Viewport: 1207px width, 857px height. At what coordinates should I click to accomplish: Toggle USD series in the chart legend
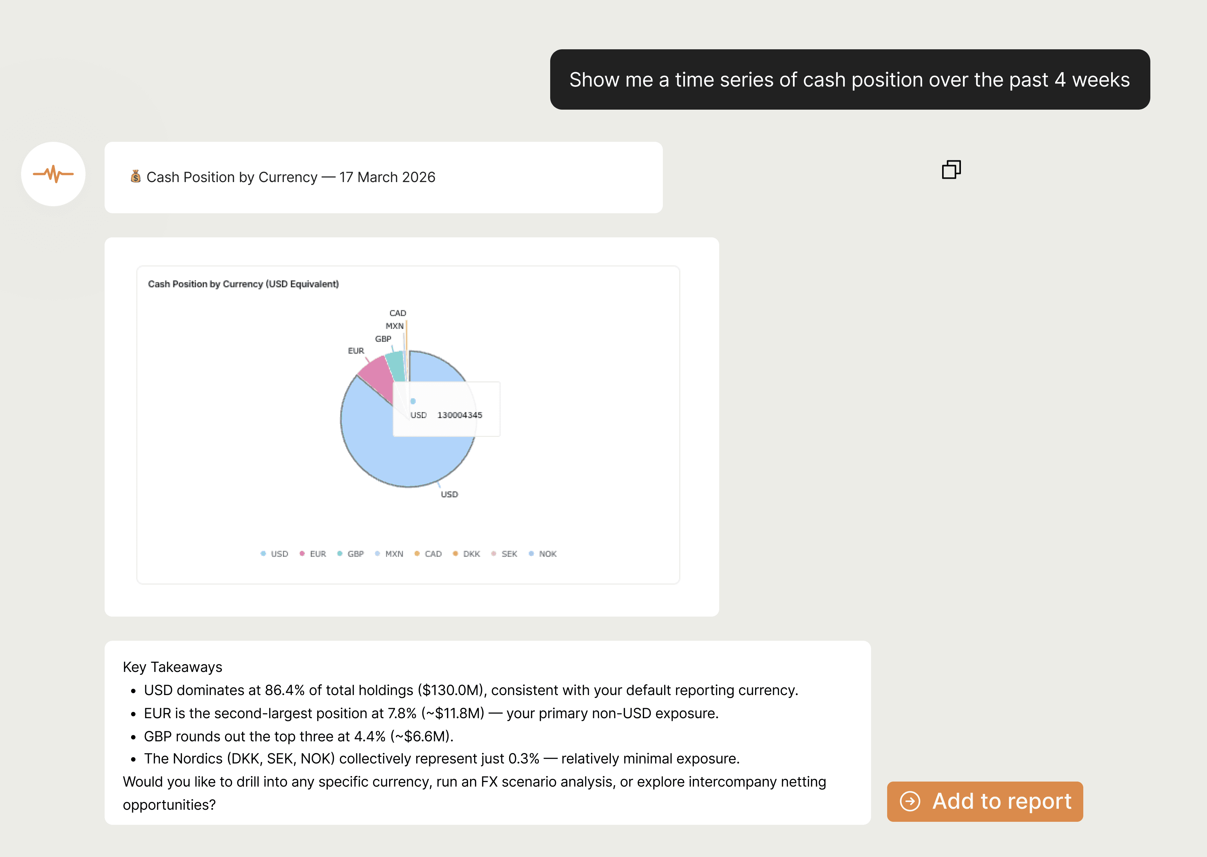274,554
